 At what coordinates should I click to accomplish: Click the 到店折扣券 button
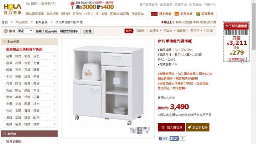198,127
